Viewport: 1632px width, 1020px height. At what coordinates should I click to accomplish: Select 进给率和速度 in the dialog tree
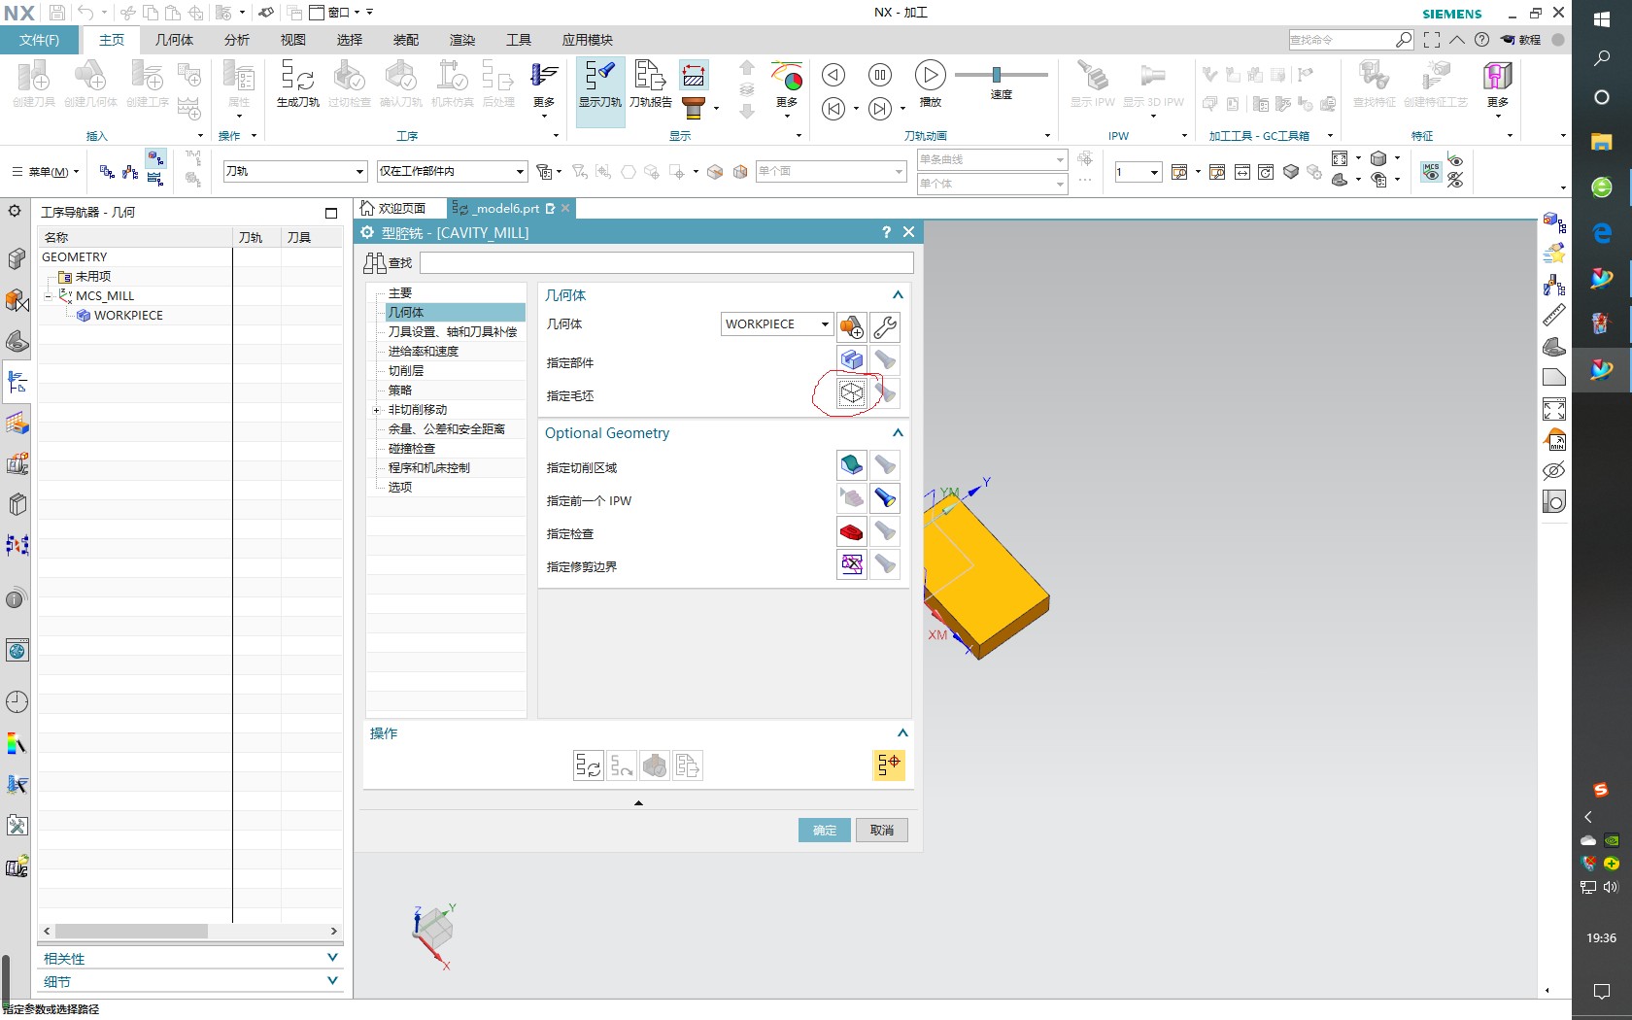click(424, 352)
